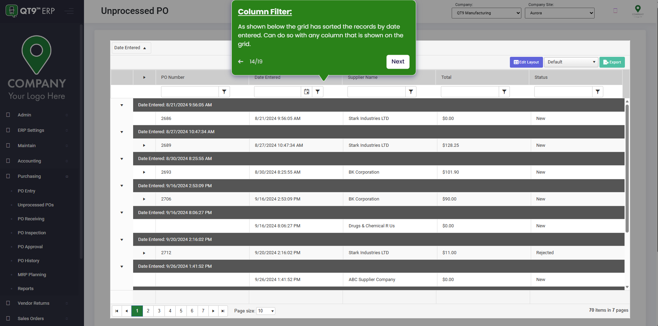Open the PO Entry menu item
The image size is (658, 326).
(26, 191)
